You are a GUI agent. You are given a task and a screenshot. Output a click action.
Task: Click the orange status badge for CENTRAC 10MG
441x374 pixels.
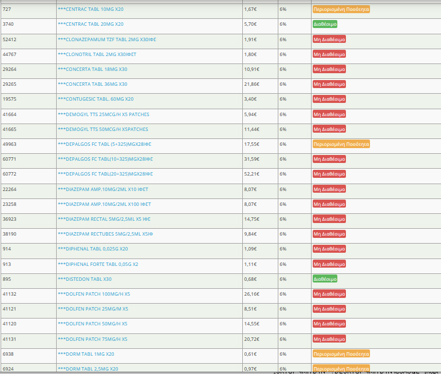[341, 10]
